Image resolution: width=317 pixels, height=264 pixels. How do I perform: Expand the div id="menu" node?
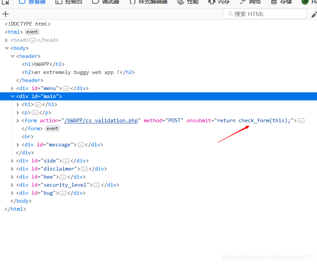tap(12, 89)
